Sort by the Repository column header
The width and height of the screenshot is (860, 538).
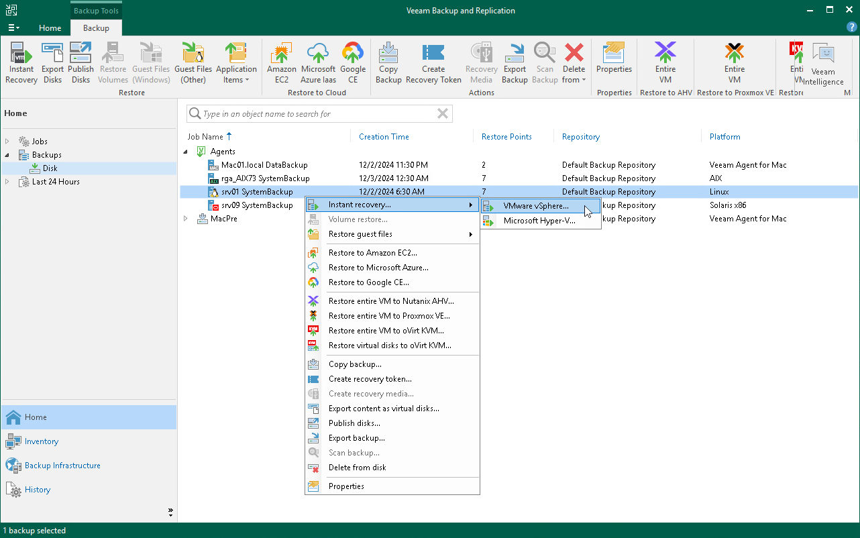tap(581, 137)
